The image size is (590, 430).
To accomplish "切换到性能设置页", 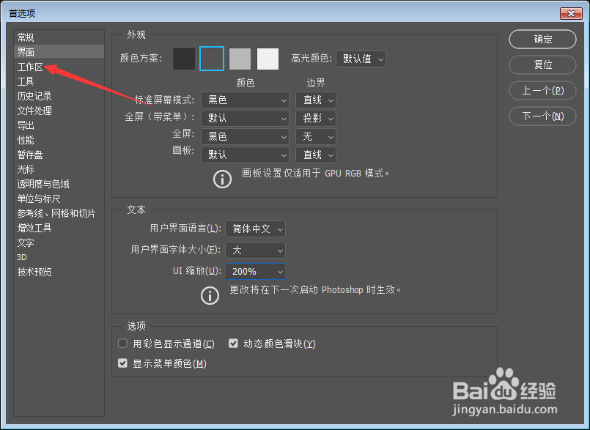I will (27, 139).
